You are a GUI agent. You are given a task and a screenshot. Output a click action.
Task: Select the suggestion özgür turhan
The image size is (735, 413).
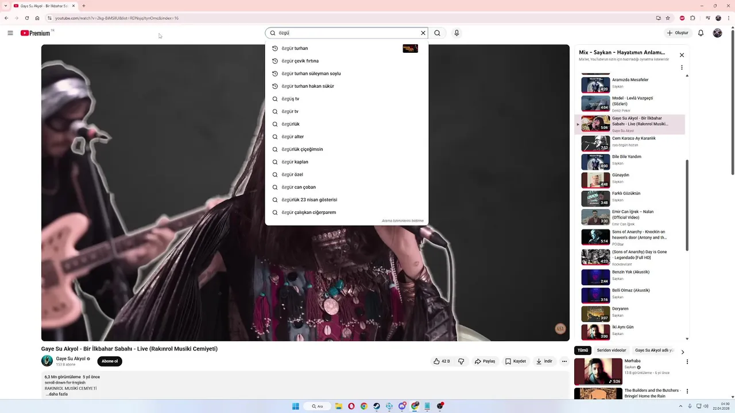[346, 48]
